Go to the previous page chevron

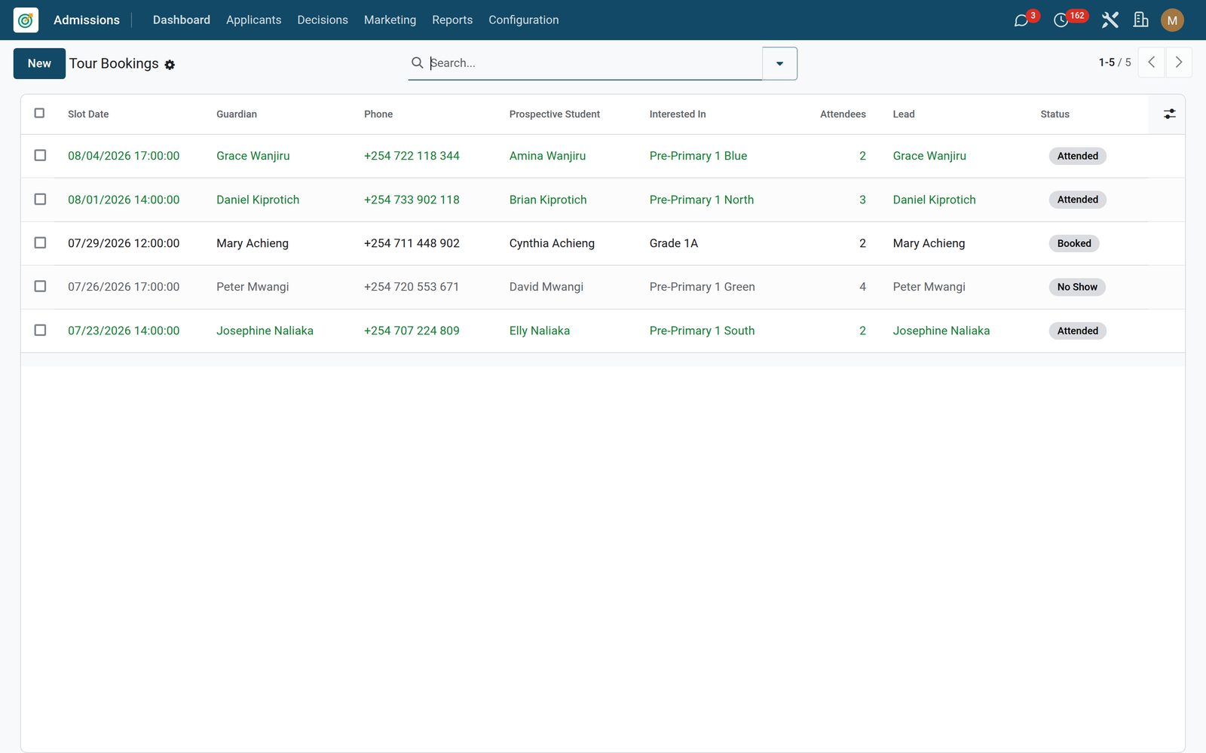[x=1151, y=62]
